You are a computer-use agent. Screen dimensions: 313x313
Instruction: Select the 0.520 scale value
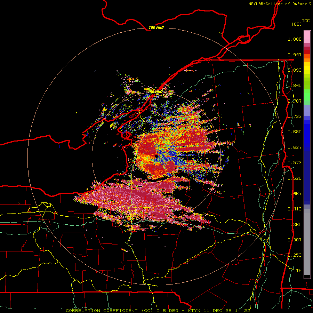coord(295,178)
